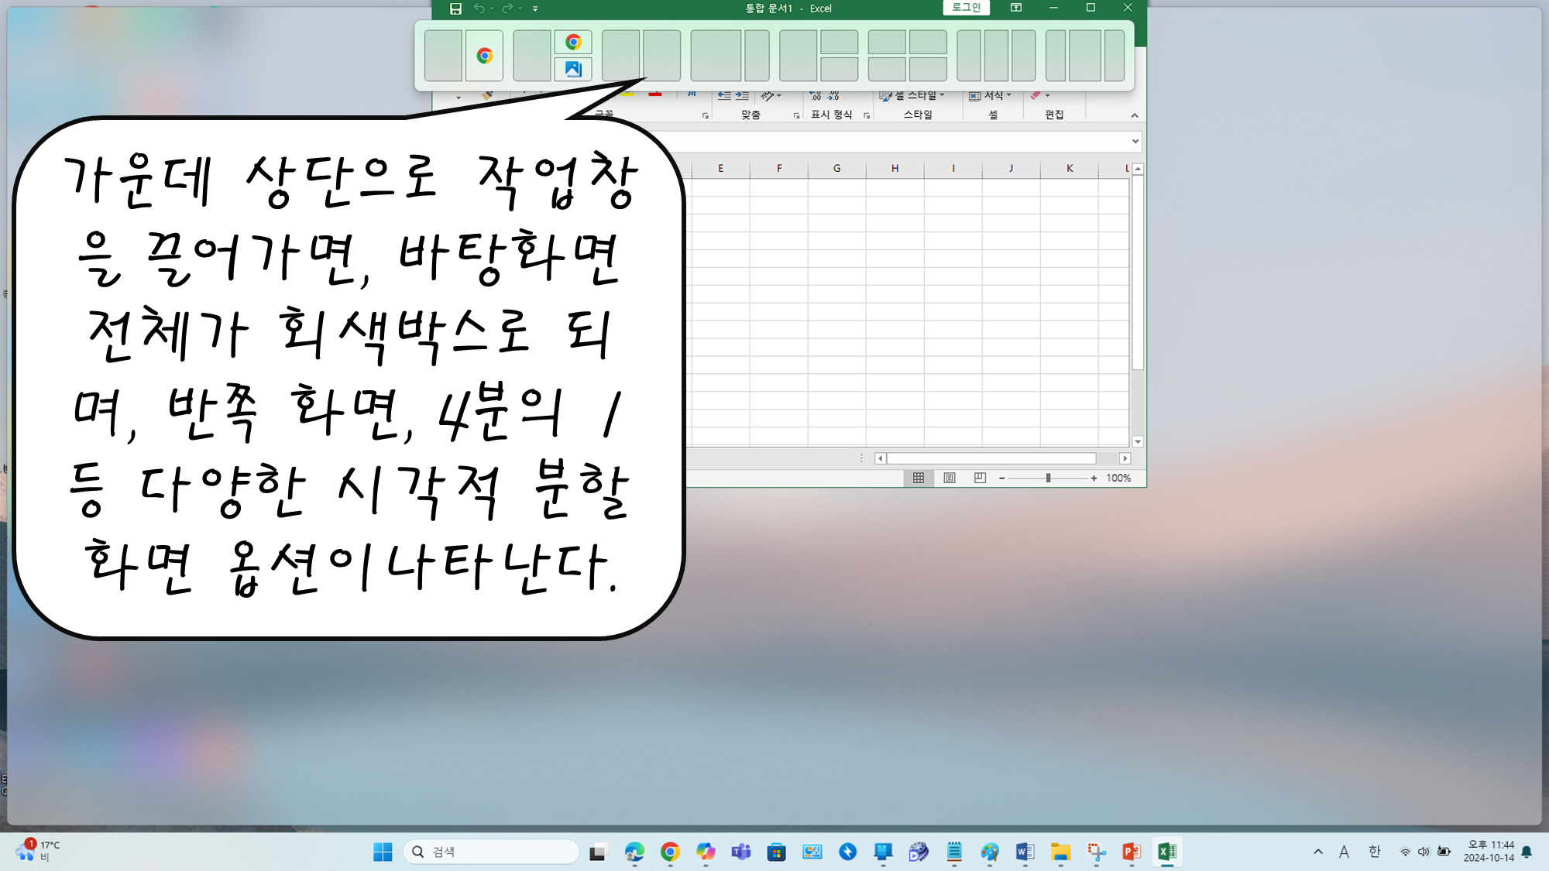Expand the formula bar with its chevron
Viewport: 1549px width, 871px height.
(1135, 141)
